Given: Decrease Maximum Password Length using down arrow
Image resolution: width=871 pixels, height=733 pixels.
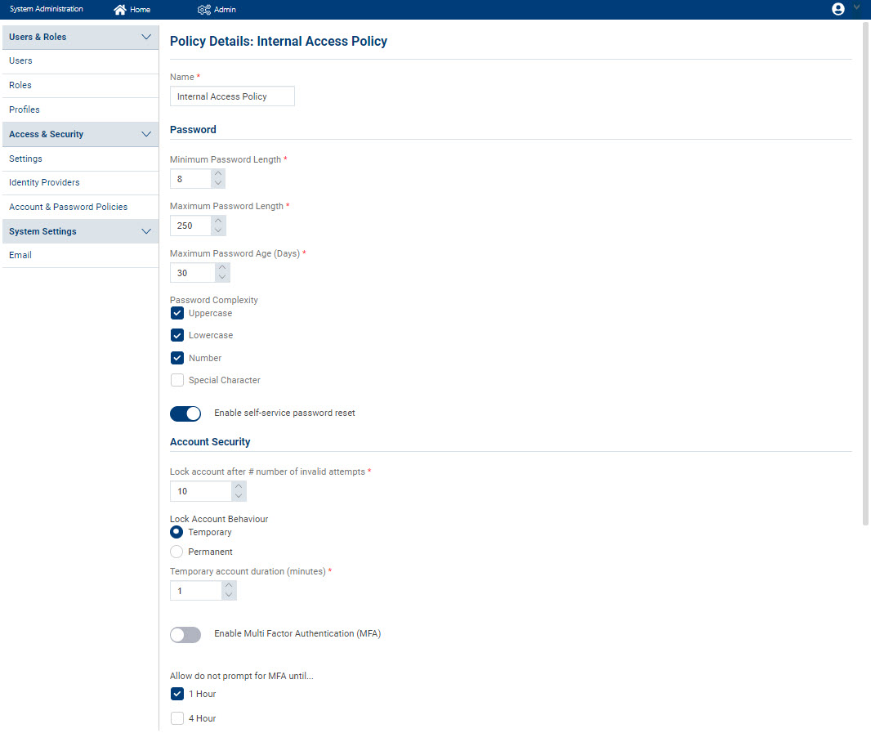Looking at the screenshot, I should pos(218,230).
